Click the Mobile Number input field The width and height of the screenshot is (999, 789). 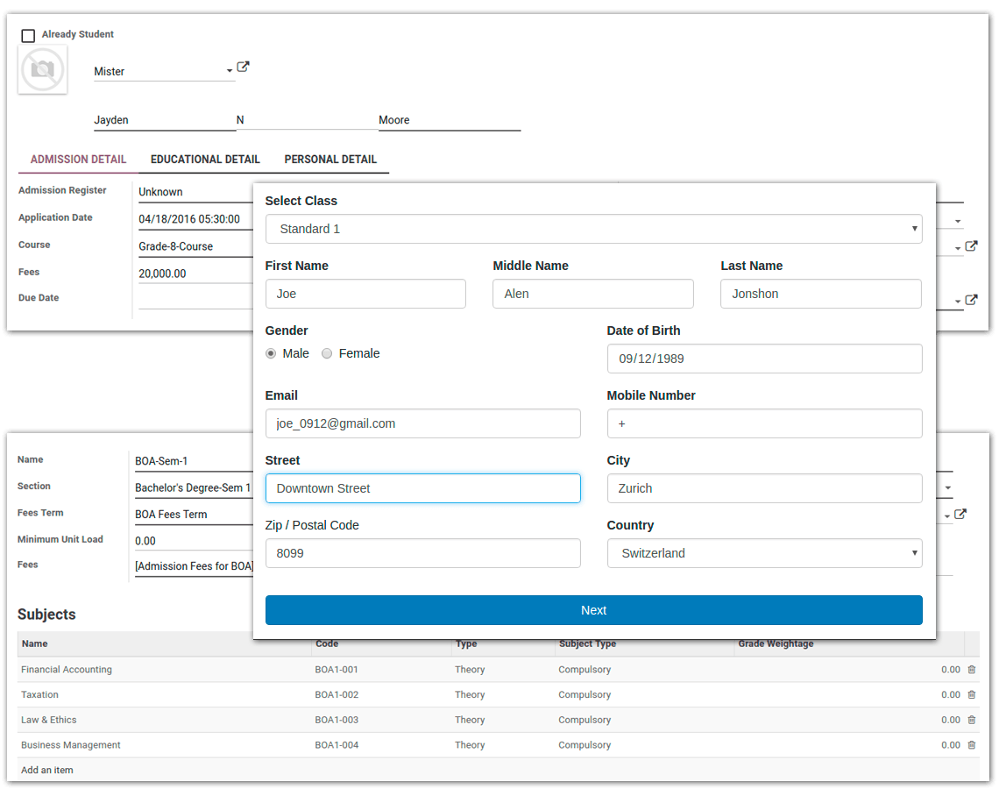click(764, 423)
